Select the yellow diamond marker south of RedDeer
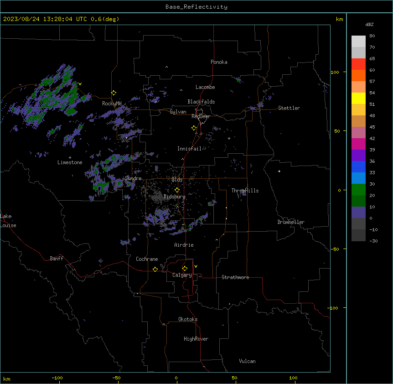This screenshot has width=393, height=384. (x=194, y=128)
